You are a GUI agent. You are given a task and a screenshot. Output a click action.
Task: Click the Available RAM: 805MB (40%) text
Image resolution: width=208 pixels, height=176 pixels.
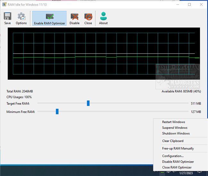[181, 91]
